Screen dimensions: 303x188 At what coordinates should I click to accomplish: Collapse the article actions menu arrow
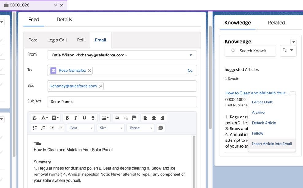click(293, 94)
